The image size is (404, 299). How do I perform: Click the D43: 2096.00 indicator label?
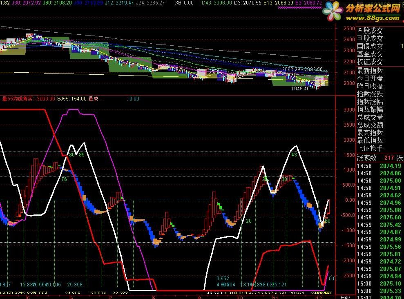click(217, 3)
